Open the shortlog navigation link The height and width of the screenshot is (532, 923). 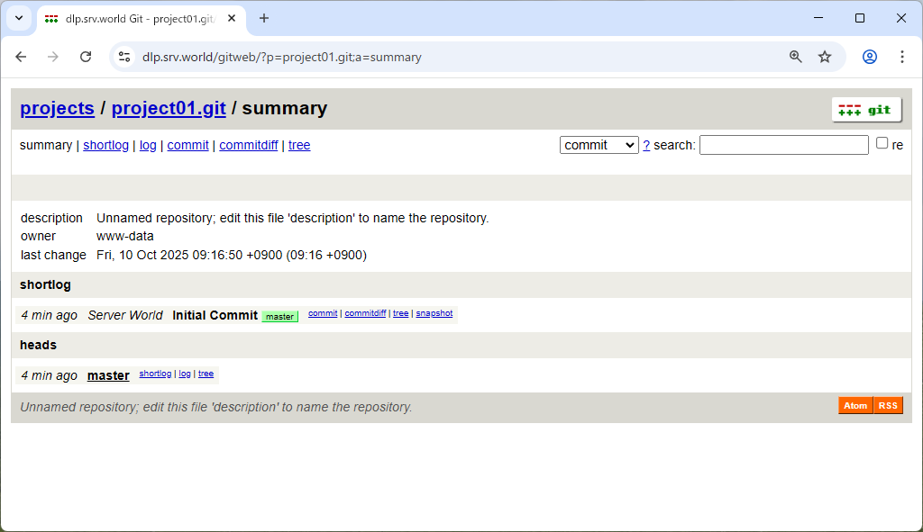[105, 145]
